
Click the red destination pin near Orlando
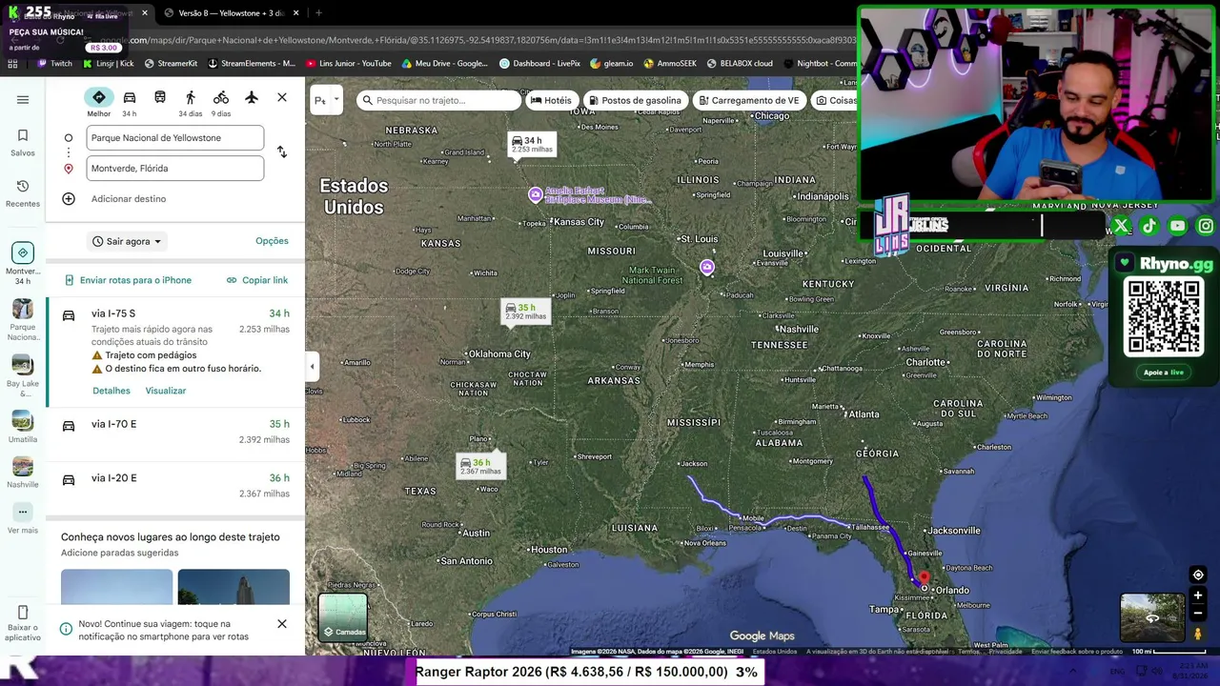923,577
